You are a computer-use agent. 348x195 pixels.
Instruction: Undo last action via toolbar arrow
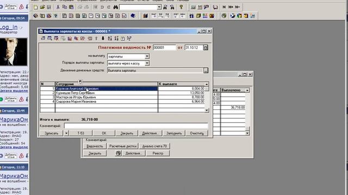tap(102, 7)
